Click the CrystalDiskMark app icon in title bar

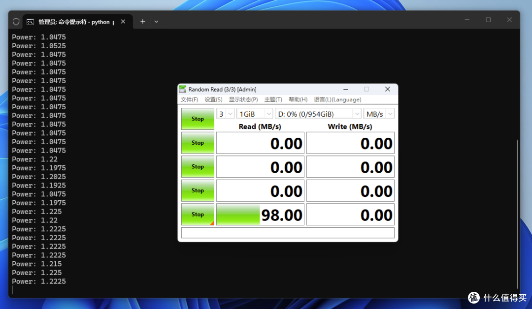[183, 89]
